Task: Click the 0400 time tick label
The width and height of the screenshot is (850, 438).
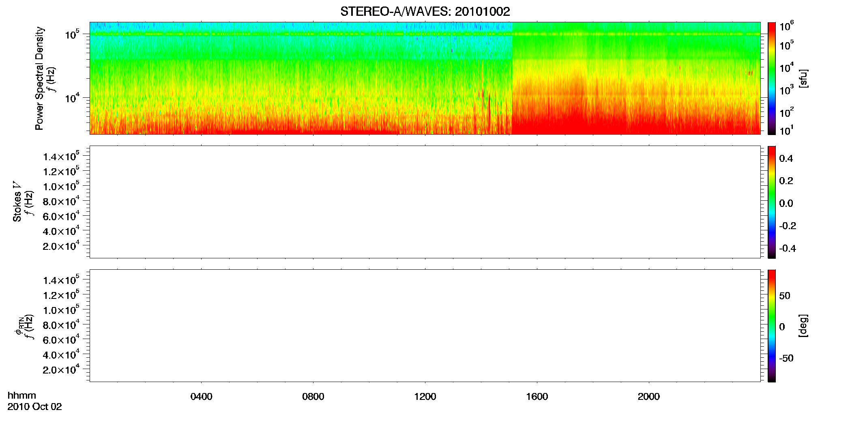Action: [201, 397]
